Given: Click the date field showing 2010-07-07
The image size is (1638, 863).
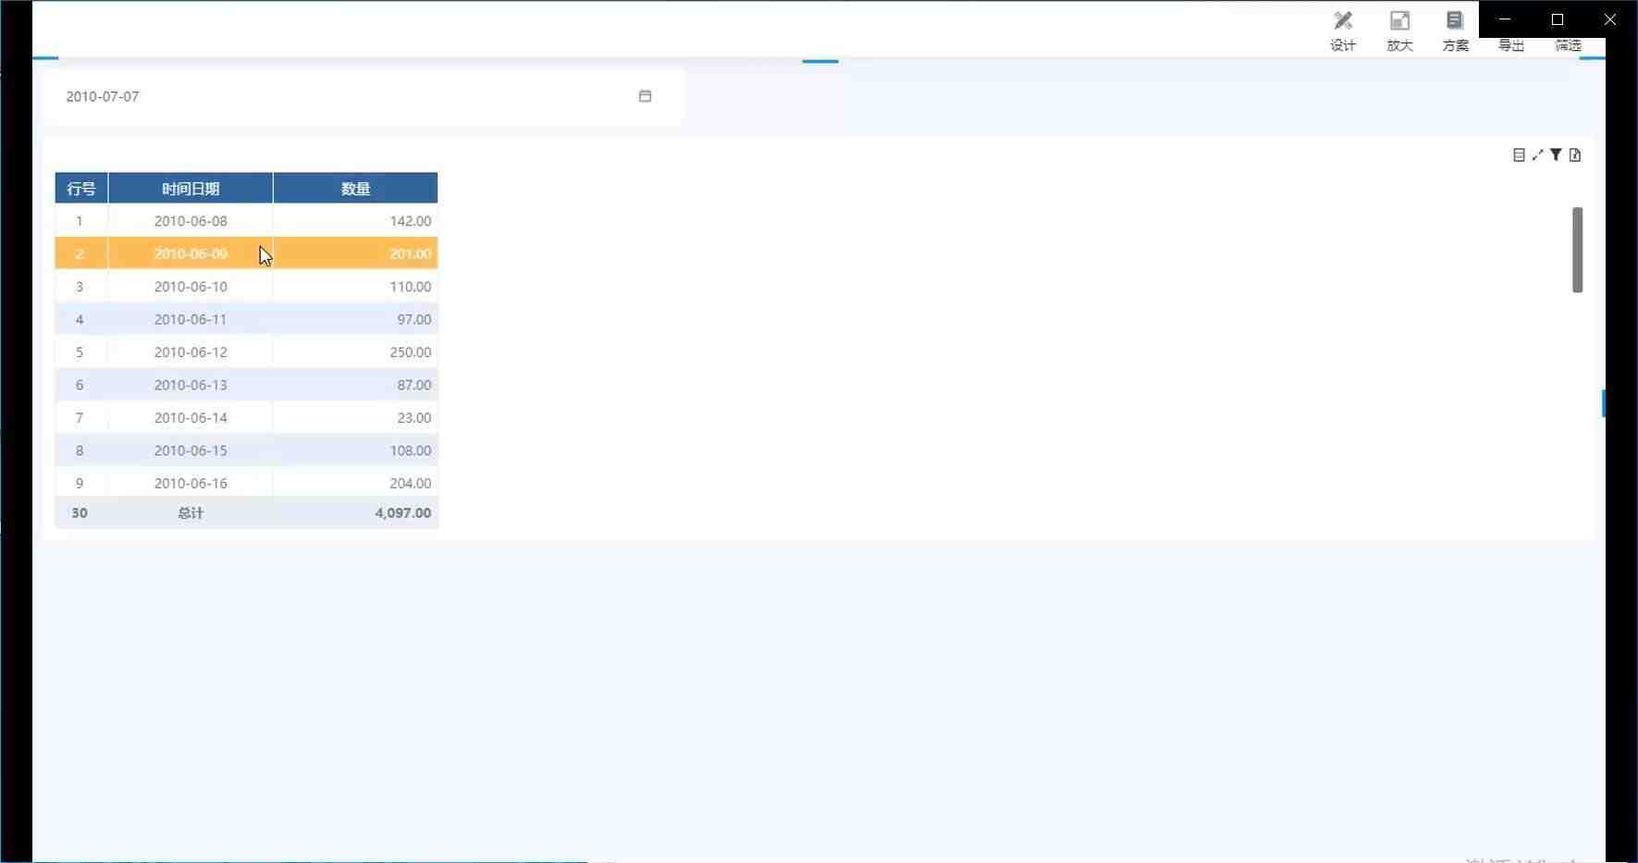Looking at the screenshot, I should point(363,96).
